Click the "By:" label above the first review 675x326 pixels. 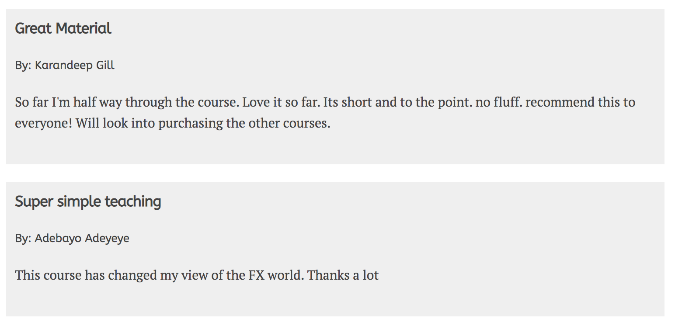23,66
